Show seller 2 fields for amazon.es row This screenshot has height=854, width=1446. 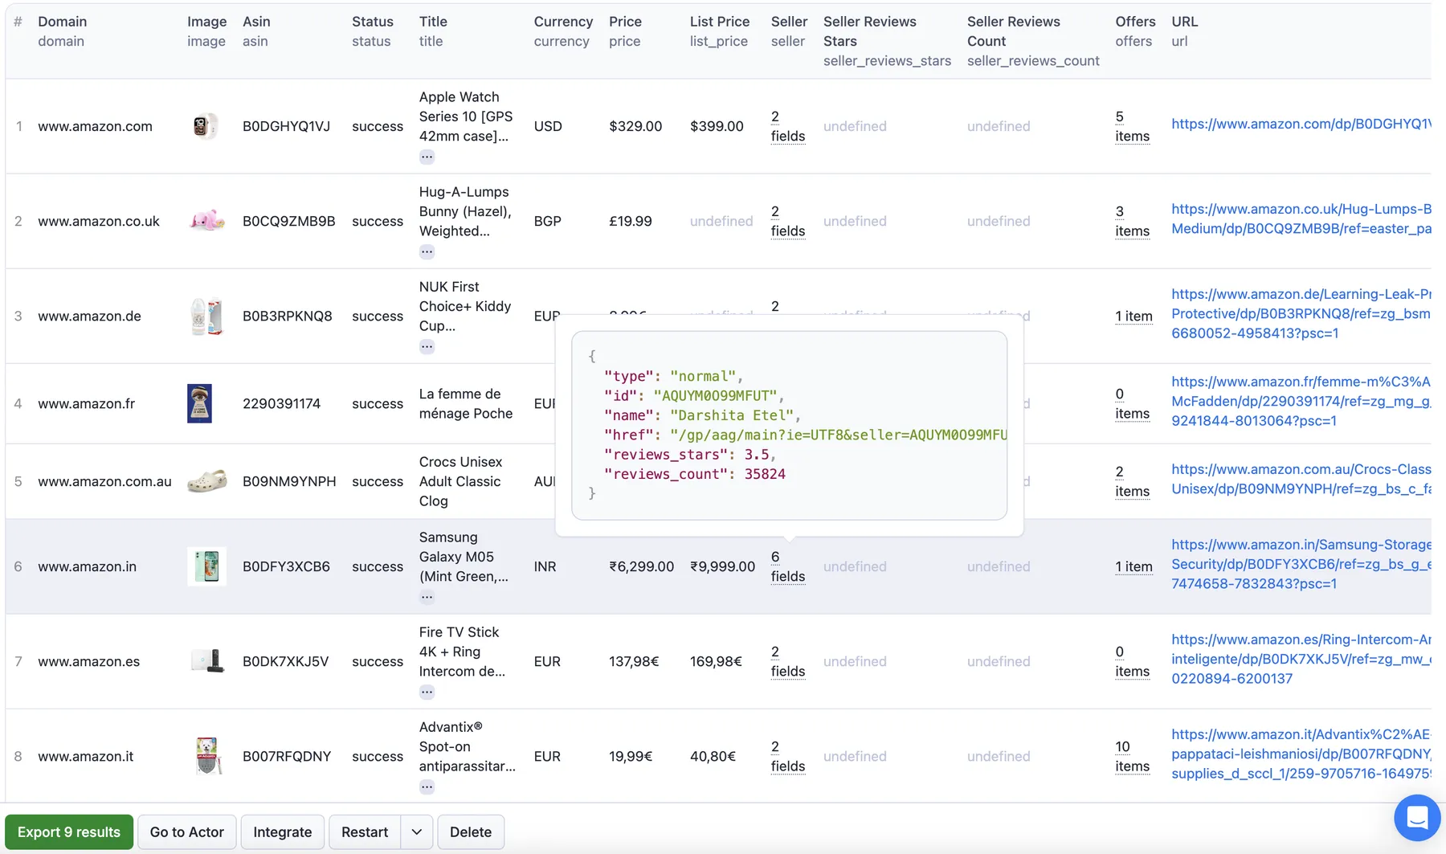(787, 661)
